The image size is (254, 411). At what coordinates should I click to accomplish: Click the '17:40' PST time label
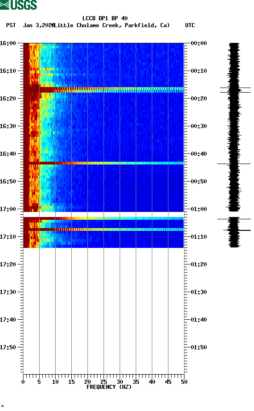point(8,319)
